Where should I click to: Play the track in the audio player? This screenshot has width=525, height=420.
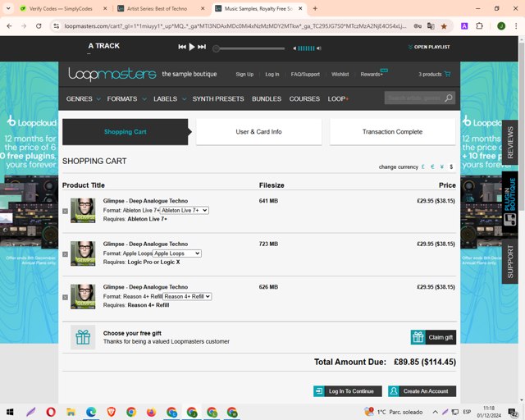tap(192, 47)
